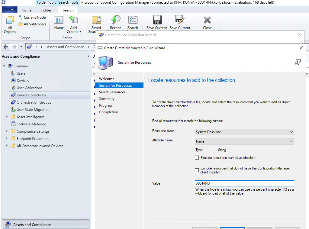Toggle Exclude resources marked as obsolete

197,158
